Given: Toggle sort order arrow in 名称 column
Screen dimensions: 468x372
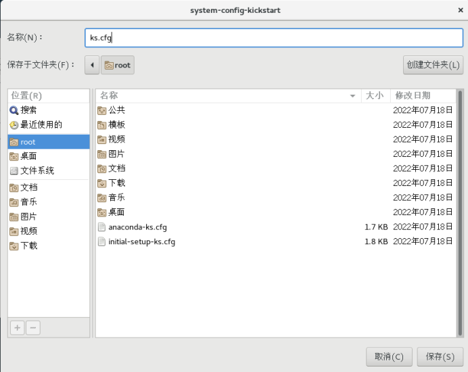Looking at the screenshot, I should [x=352, y=96].
